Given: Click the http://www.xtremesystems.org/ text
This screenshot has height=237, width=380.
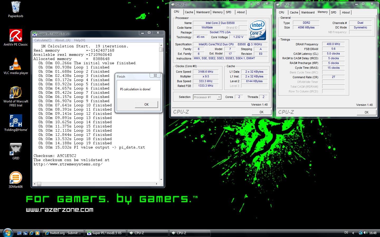Looking at the screenshot, I should click(x=68, y=164).
